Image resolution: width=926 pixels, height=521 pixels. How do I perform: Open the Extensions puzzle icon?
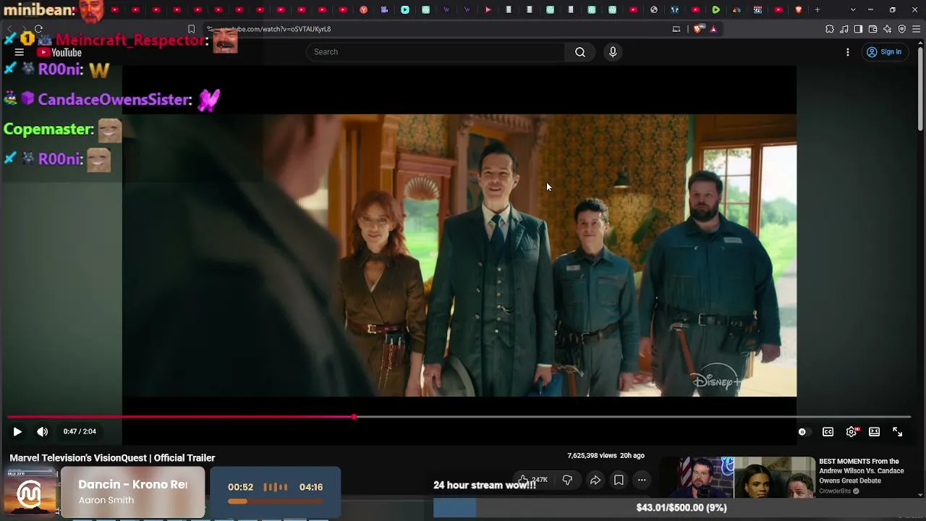point(830,29)
